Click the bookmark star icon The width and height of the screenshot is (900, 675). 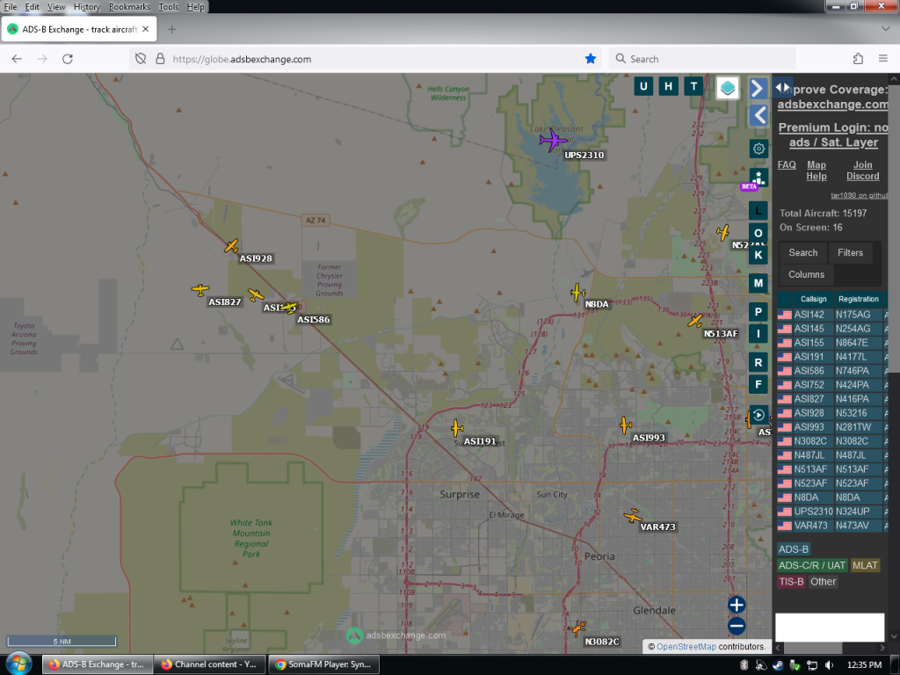pyautogui.click(x=590, y=59)
